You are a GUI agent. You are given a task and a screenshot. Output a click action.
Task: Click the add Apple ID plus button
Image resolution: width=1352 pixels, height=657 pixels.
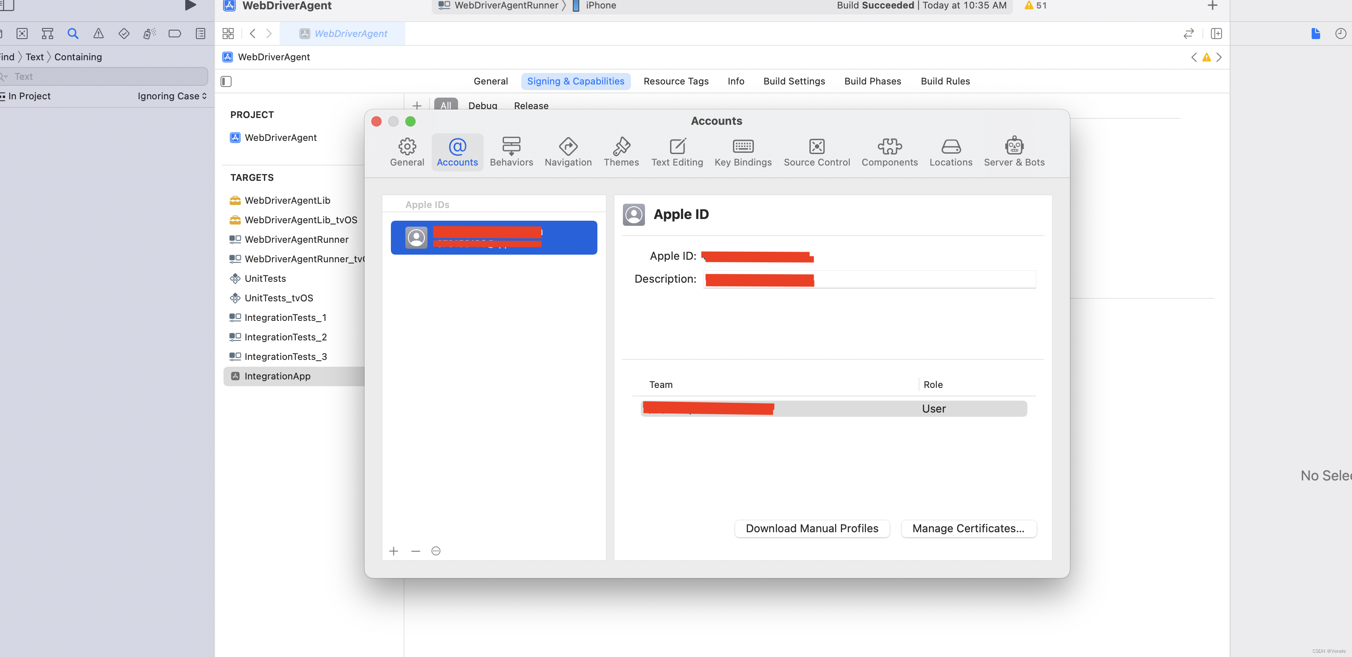coord(393,550)
